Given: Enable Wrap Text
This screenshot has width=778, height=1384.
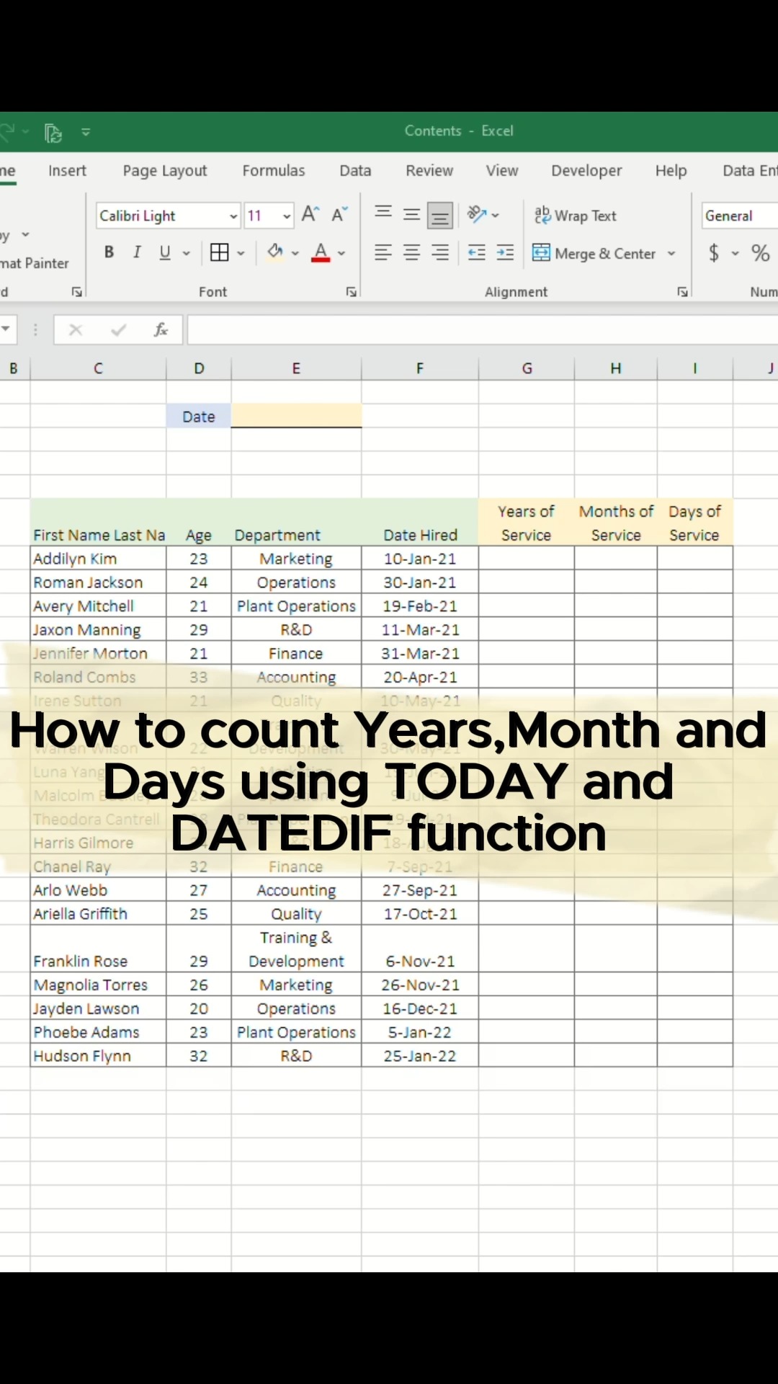Looking at the screenshot, I should point(576,216).
